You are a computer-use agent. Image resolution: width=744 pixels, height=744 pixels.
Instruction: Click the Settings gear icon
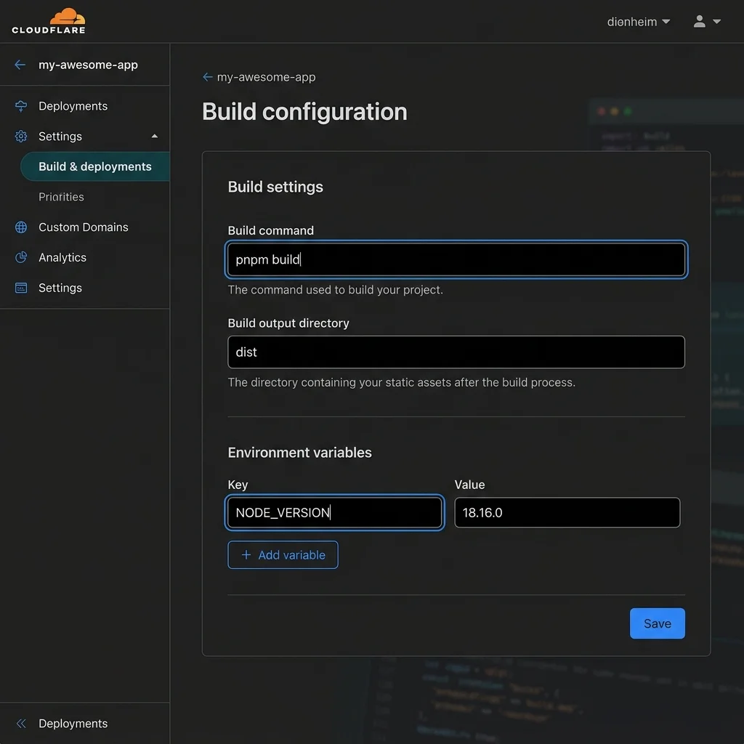21,136
